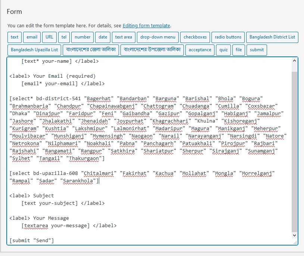Click Bangladesh Upazilla List button
The height and width of the screenshot is (256, 304).
pyautogui.click(x=34, y=50)
